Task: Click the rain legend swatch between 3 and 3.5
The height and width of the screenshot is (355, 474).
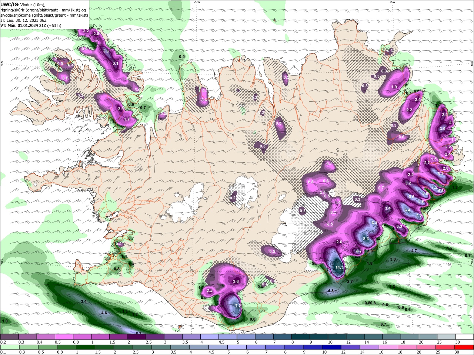Action: pyautogui.click(x=161, y=347)
